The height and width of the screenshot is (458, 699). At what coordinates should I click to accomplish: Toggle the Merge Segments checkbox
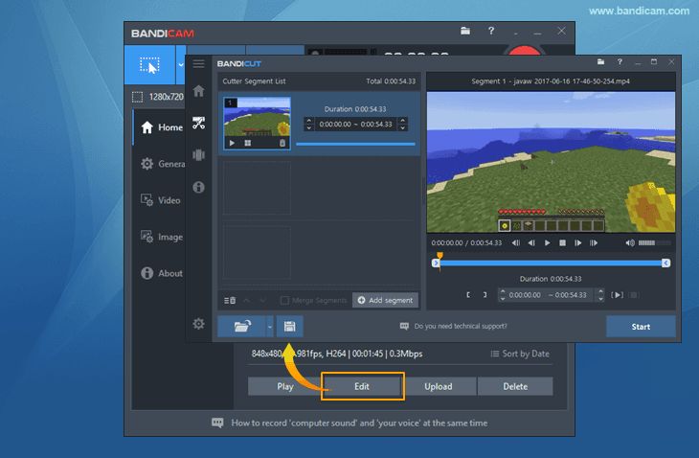[x=284, y=300]
